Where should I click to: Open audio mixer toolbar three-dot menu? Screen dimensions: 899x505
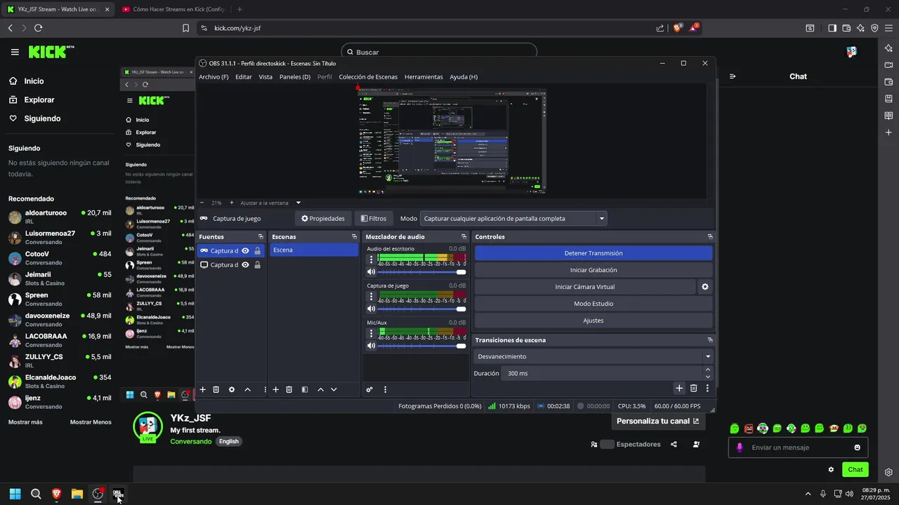click(x=385, y=389)
